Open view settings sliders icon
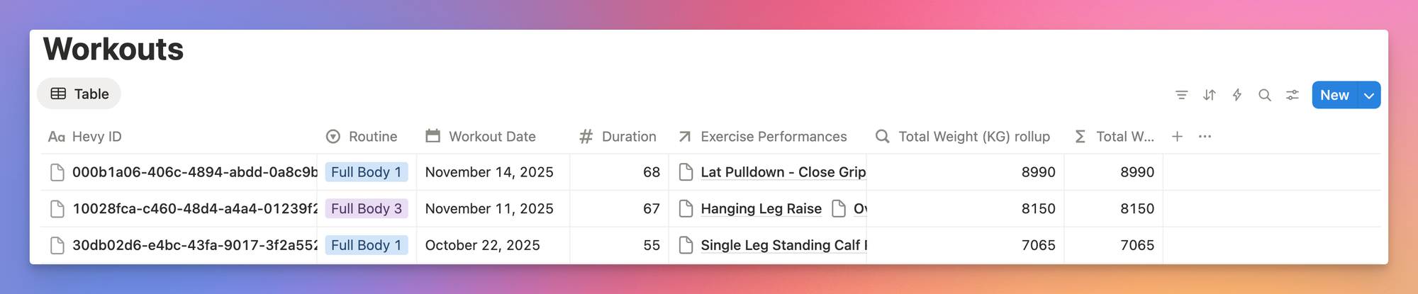 [x=1293, y=95]
